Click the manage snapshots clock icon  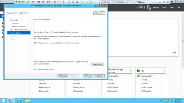pyautogui.click(x=77, y=2)
